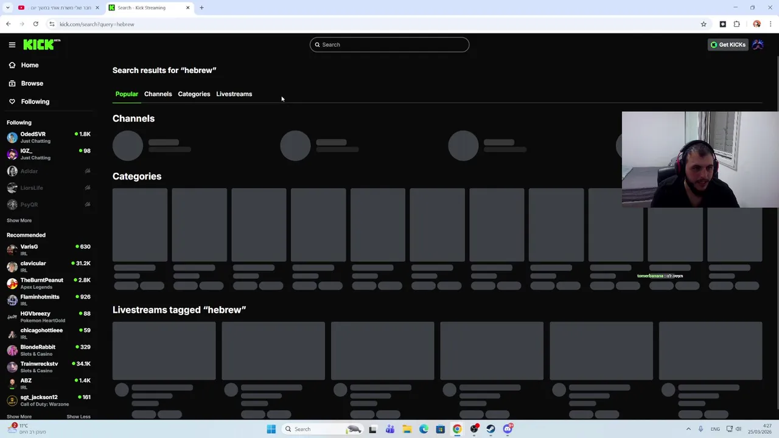Expand Recommended list with Show more
The width and height of the screenshot is (779, 438).
(19, 417)
